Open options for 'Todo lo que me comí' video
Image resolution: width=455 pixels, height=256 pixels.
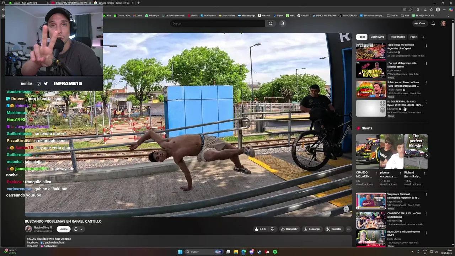(426, 46)
